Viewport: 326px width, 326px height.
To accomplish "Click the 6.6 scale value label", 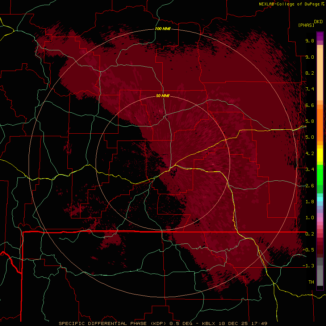I will [x=310, y=105].
